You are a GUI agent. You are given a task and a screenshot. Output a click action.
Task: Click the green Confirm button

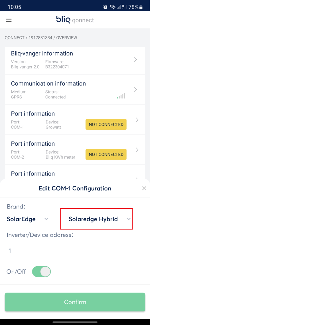[x=75, y=302]
